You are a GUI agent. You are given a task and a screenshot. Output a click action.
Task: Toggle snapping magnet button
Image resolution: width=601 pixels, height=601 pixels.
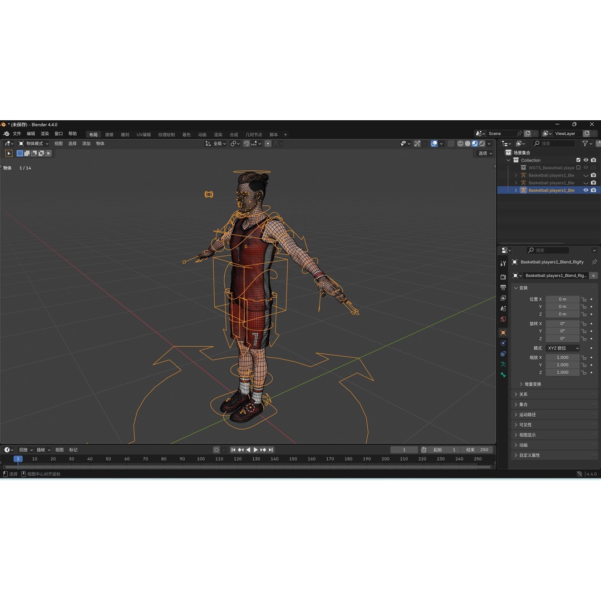(247, 144)
